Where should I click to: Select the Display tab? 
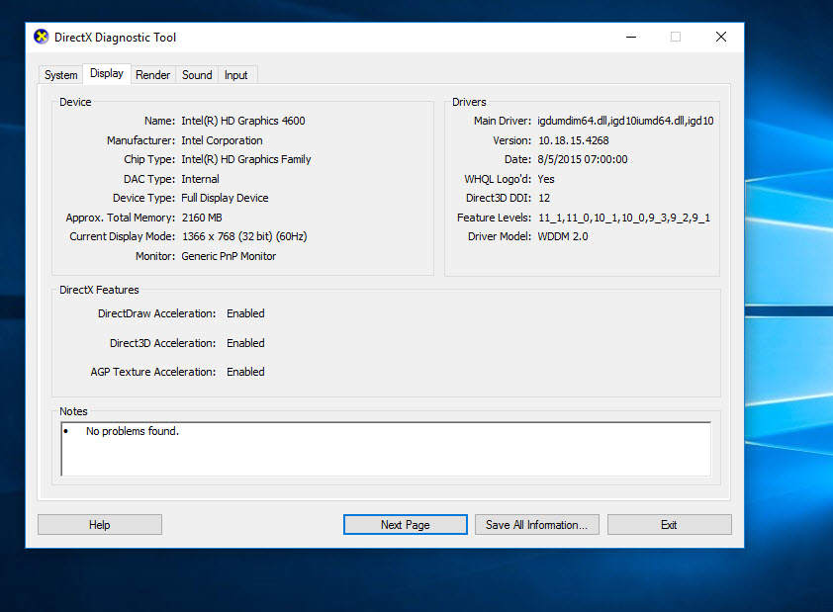pyautogui.click(x=106, y=73)
